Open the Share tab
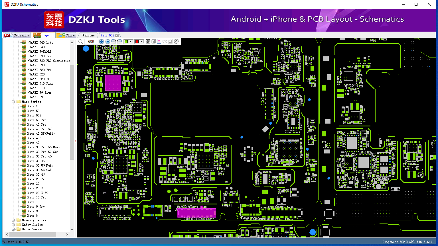The width and height of the screenshot is (438, 246). (66, 35)
